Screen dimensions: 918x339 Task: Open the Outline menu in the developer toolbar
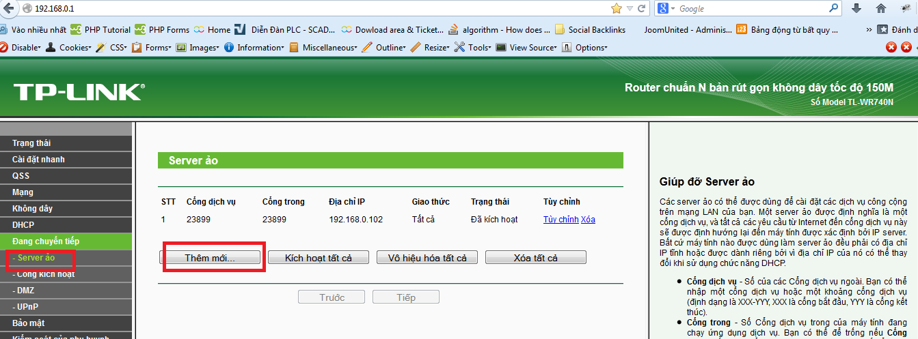click(x=384, y=48)
